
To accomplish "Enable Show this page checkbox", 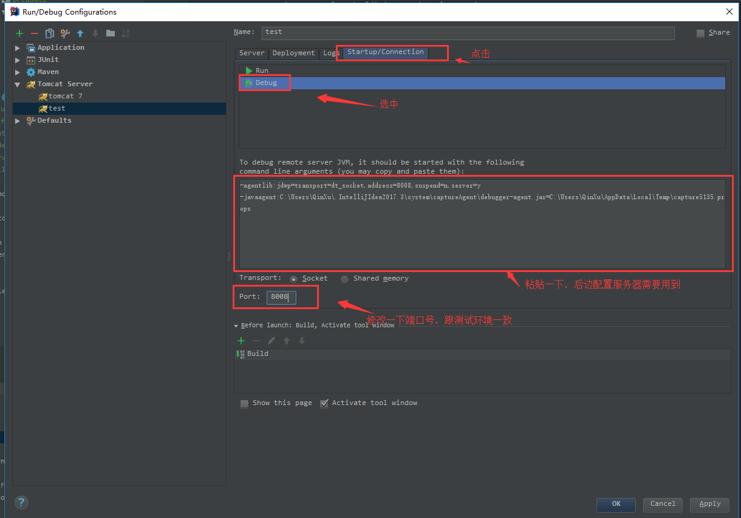I will click(244, 403).
